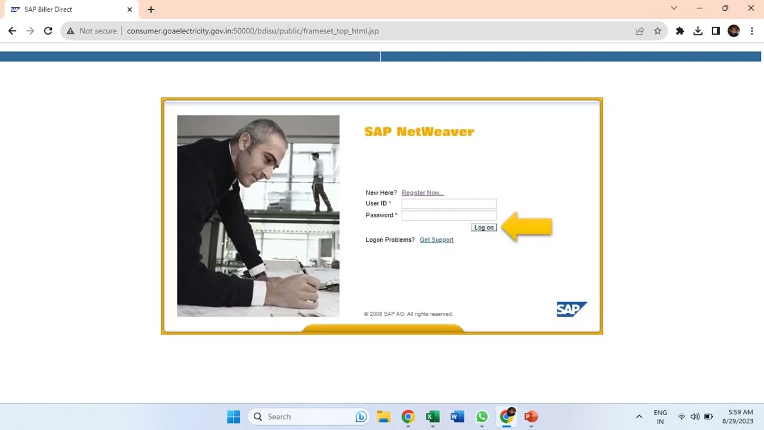Toggle the Chrome side panel

coord(716,31)
